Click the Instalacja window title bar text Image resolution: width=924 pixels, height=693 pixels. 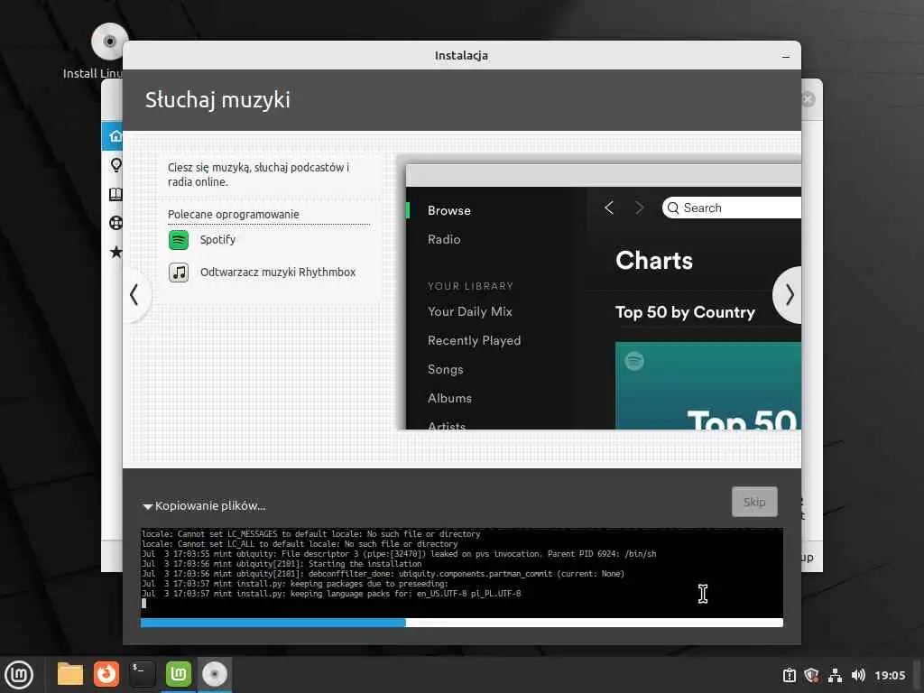pyautogui.click(x=461, y=55)
